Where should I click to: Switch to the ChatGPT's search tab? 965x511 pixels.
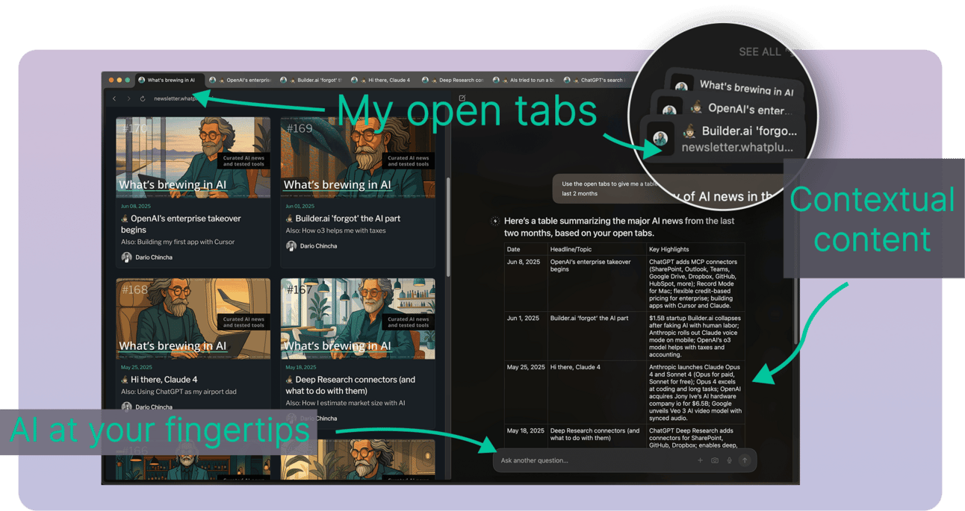(595, 80)
